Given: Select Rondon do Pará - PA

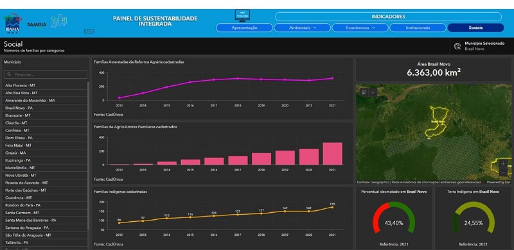Looking at the screenshot, I should [45, 205].
